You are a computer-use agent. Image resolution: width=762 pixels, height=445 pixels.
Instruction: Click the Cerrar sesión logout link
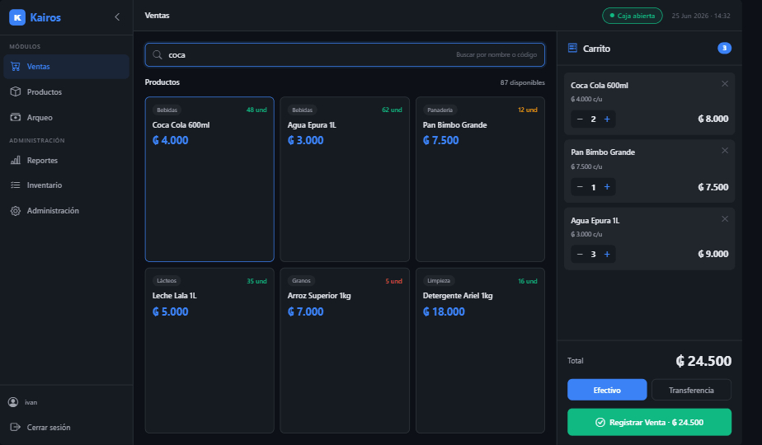pos(41,428)
